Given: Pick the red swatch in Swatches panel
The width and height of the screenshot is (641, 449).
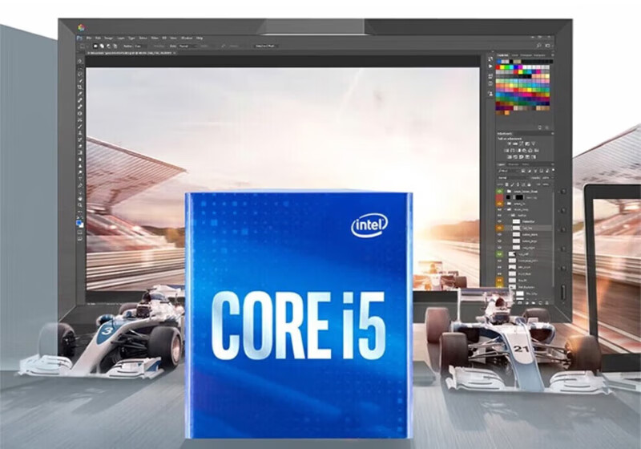Looking at the screenshot, I should [x=498, y=67].
